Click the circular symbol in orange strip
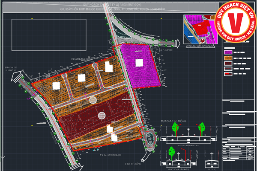Screen dimensions: 257x171 93,100
